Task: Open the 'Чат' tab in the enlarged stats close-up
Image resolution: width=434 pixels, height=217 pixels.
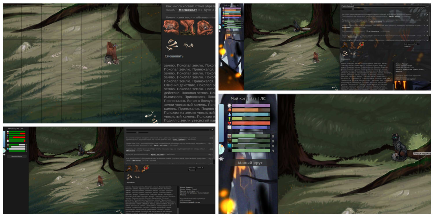Action: (253, 99)
